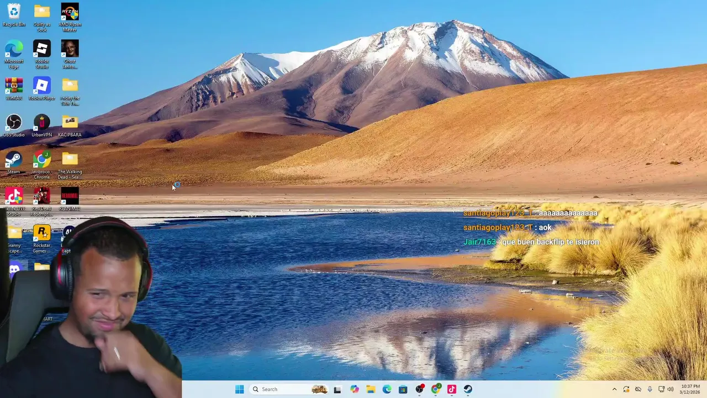707x398 pixels.
Task: Open WinRAR desktop shortcut
Action: [14, 88]
